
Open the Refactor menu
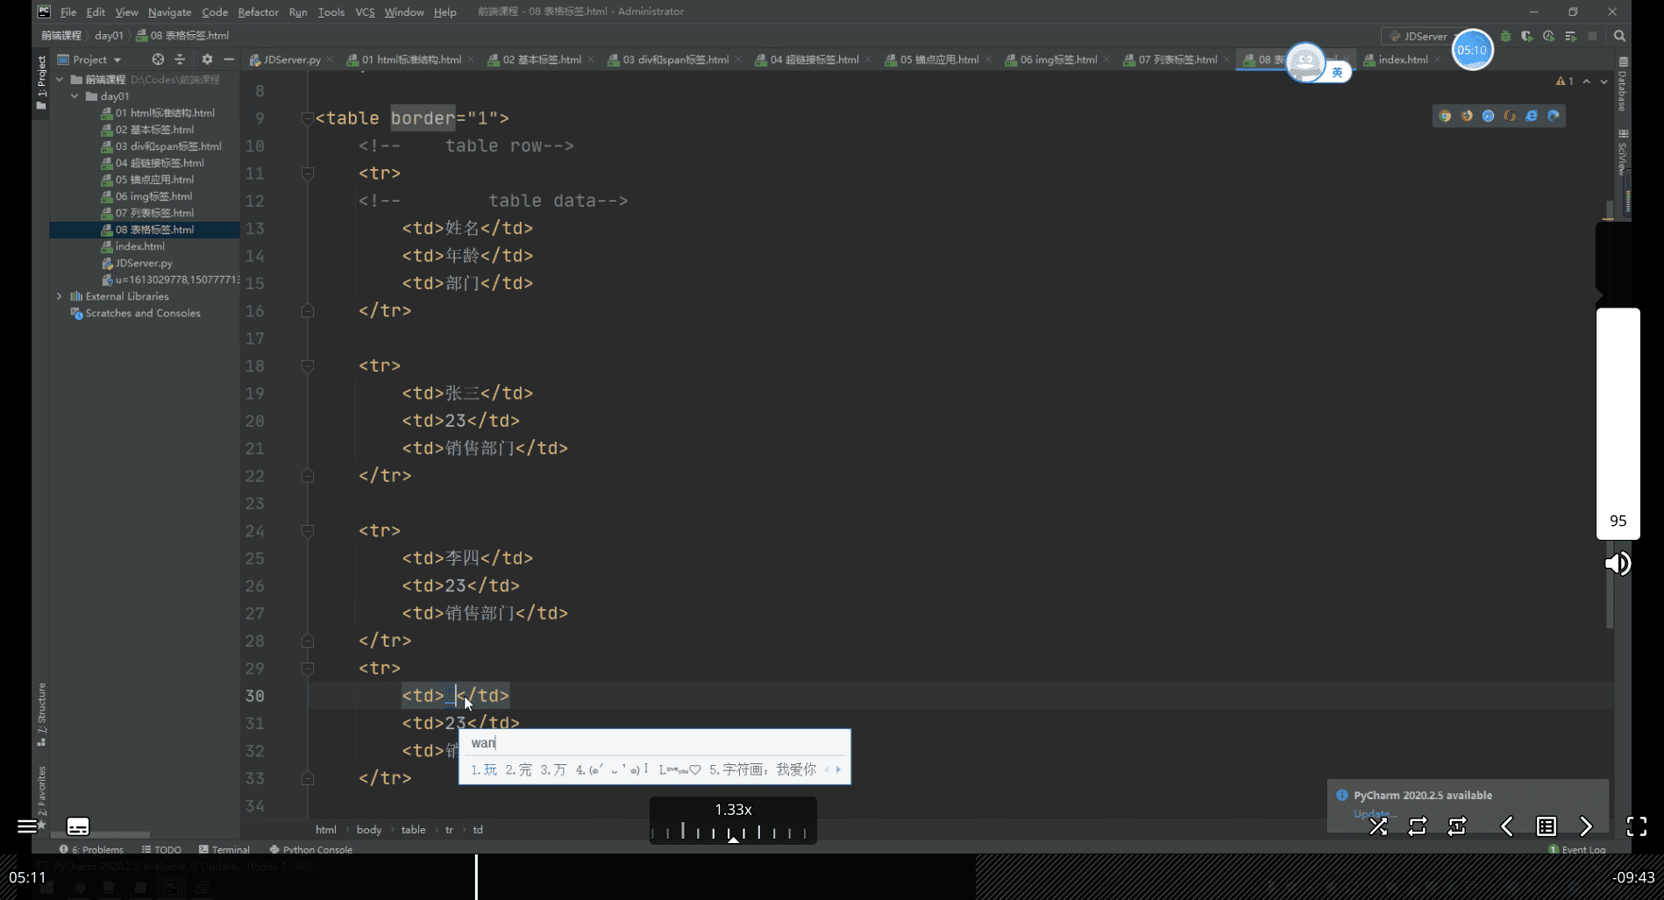(x=258, y=12)
